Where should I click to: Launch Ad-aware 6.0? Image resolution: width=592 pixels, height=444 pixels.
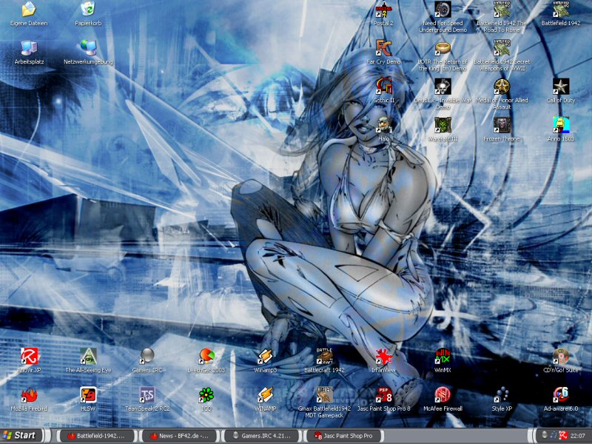[561, 395]
